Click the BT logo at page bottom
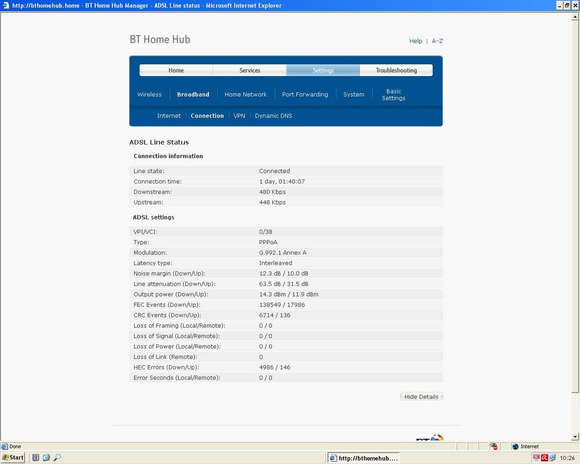Image resolution: width=580 pixels, height=464 pixels. (x=430, y=438)
